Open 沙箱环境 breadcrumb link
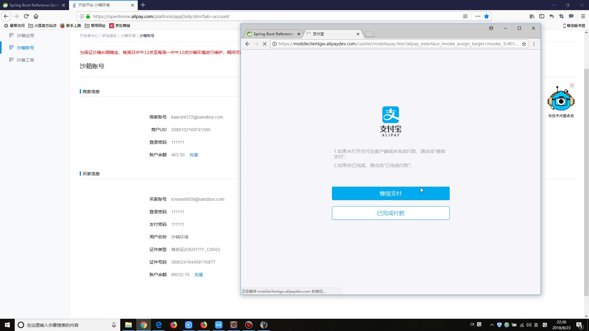Image resolution: width=589 pixels, height=331 pixels. point(128,36)
